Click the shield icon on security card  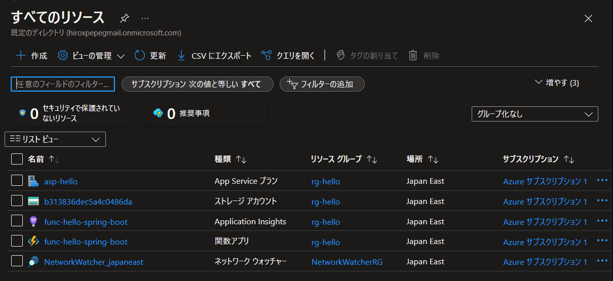(x=22, y=113)
